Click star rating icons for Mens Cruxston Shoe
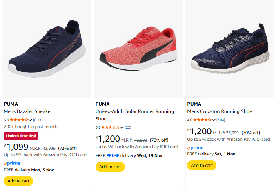The width and height of the screenshot is (274, 191). (x=202, y=120)
